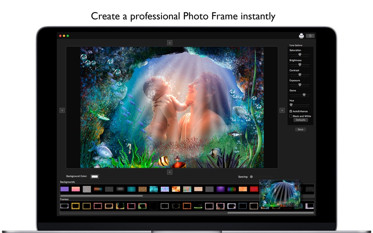Click the 'Background Color:' label

(77, 176)
